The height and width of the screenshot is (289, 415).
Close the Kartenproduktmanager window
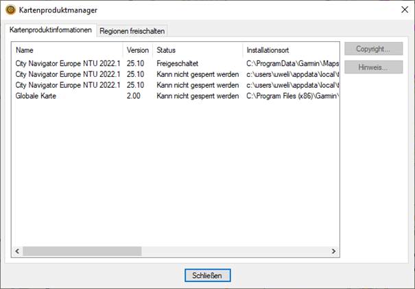[401, 10]
